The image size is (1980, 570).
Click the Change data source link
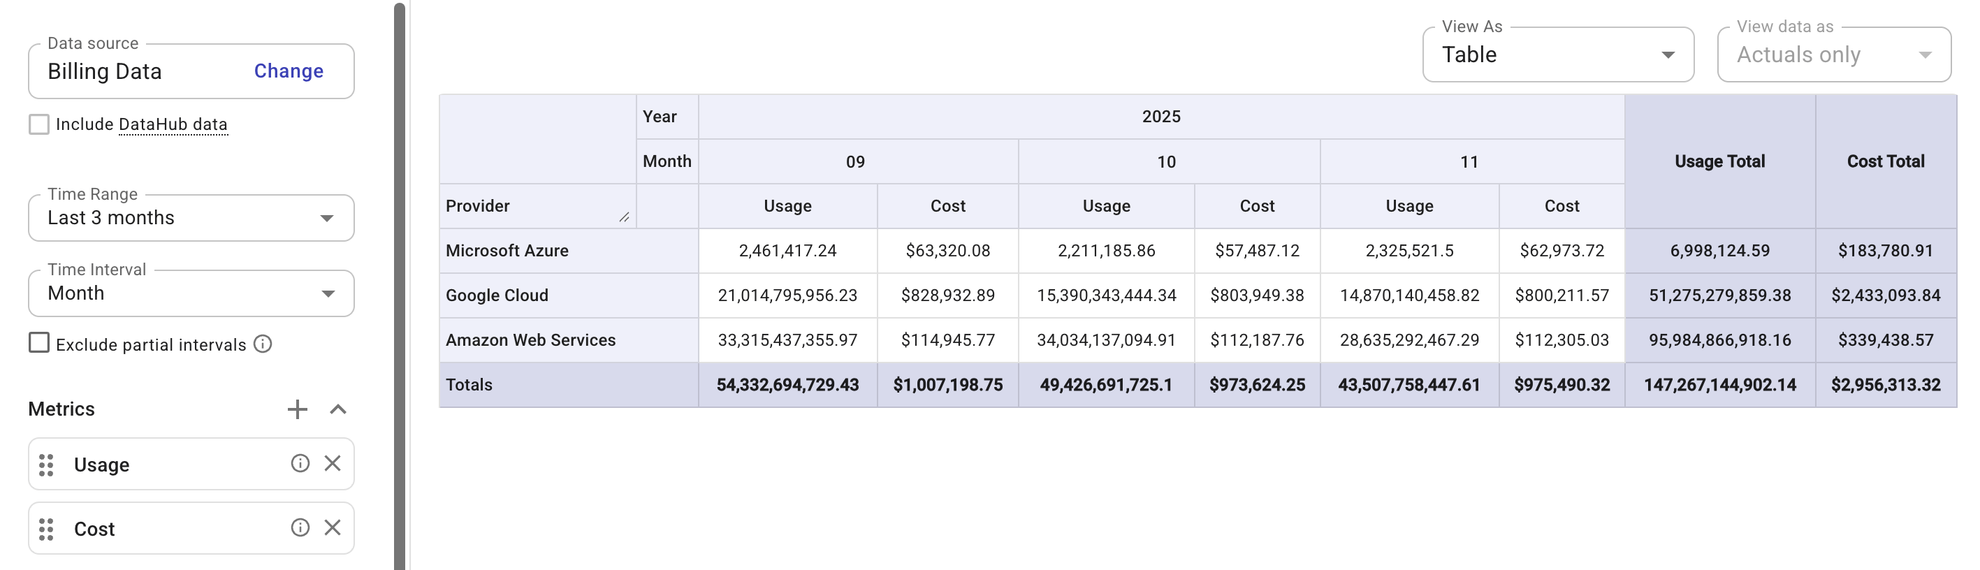pyautogui.click(x=289, y=71)
